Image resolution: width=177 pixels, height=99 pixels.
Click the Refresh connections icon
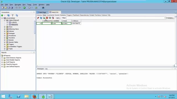tap(8, 15)
